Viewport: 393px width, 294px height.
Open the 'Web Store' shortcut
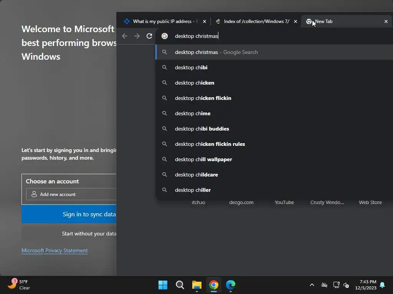point(370,202)
